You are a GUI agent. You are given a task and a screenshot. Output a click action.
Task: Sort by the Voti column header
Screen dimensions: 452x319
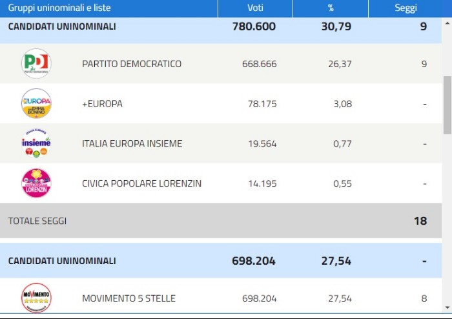255,8
